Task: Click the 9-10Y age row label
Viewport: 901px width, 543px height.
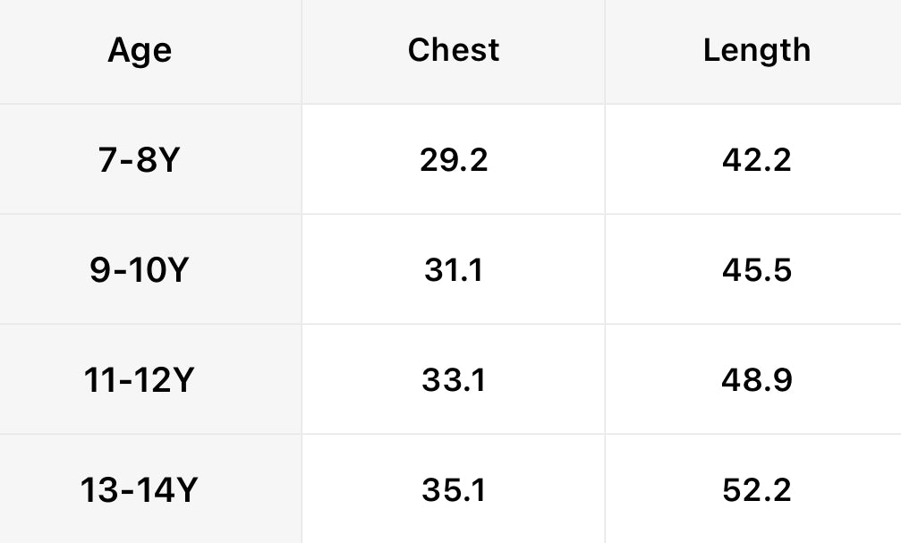Action: [x=140, y=270]
